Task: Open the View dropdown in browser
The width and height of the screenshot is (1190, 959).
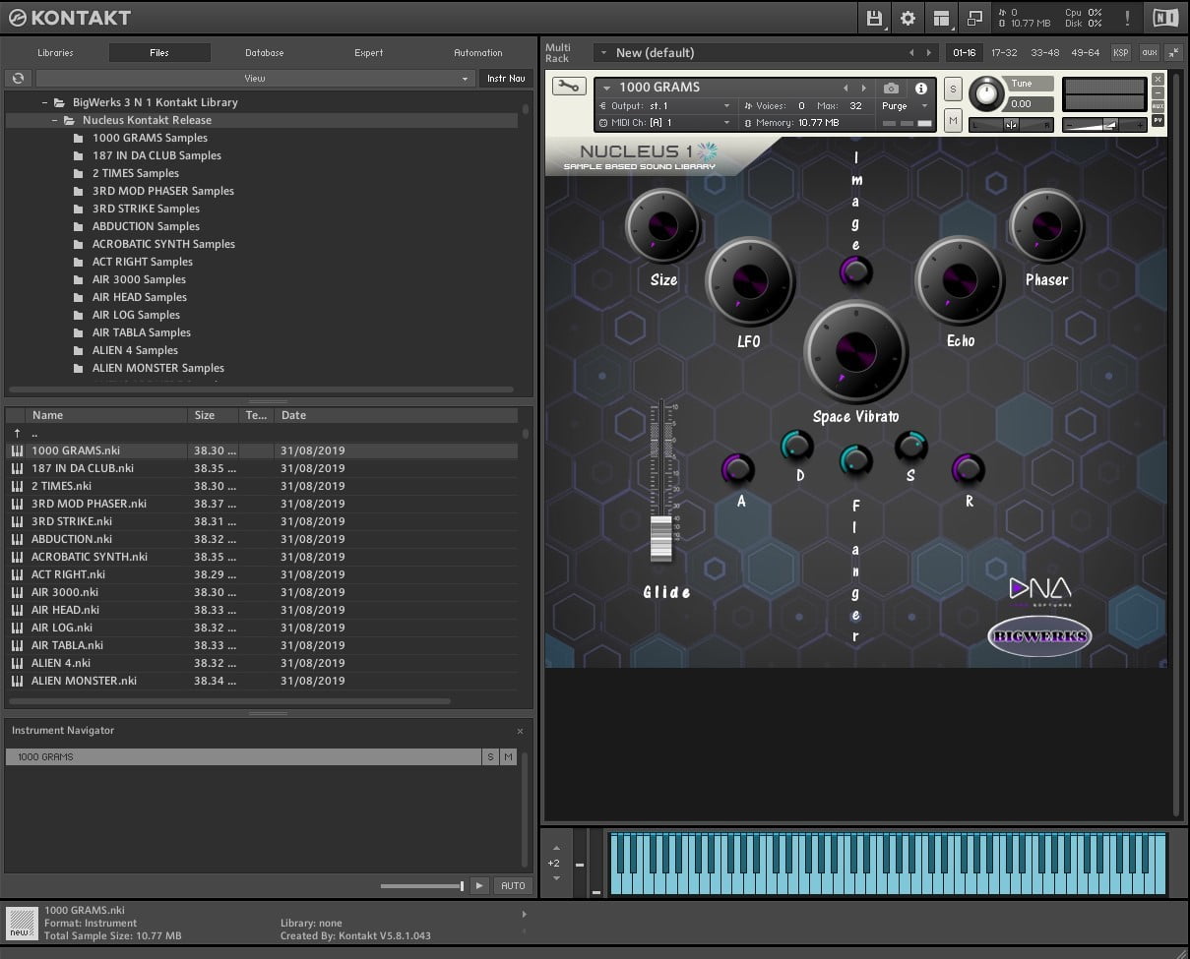Action: (254, 78)
